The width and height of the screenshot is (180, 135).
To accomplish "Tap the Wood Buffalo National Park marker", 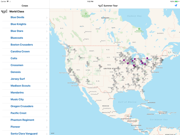I will coord(86,14).
